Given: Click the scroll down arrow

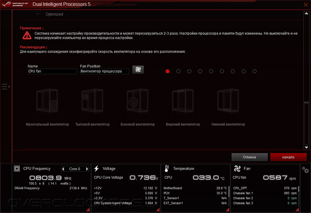Looking at the screenshot, I should tap(306, 147).
